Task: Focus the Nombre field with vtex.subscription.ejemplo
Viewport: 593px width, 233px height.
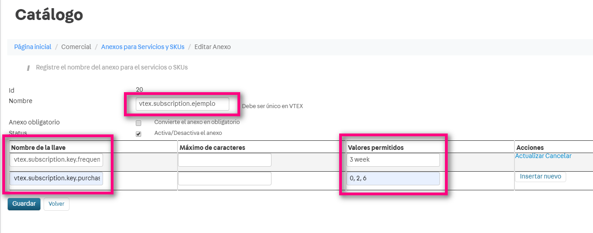Action: pyautogui.click(x=182, y=104)
